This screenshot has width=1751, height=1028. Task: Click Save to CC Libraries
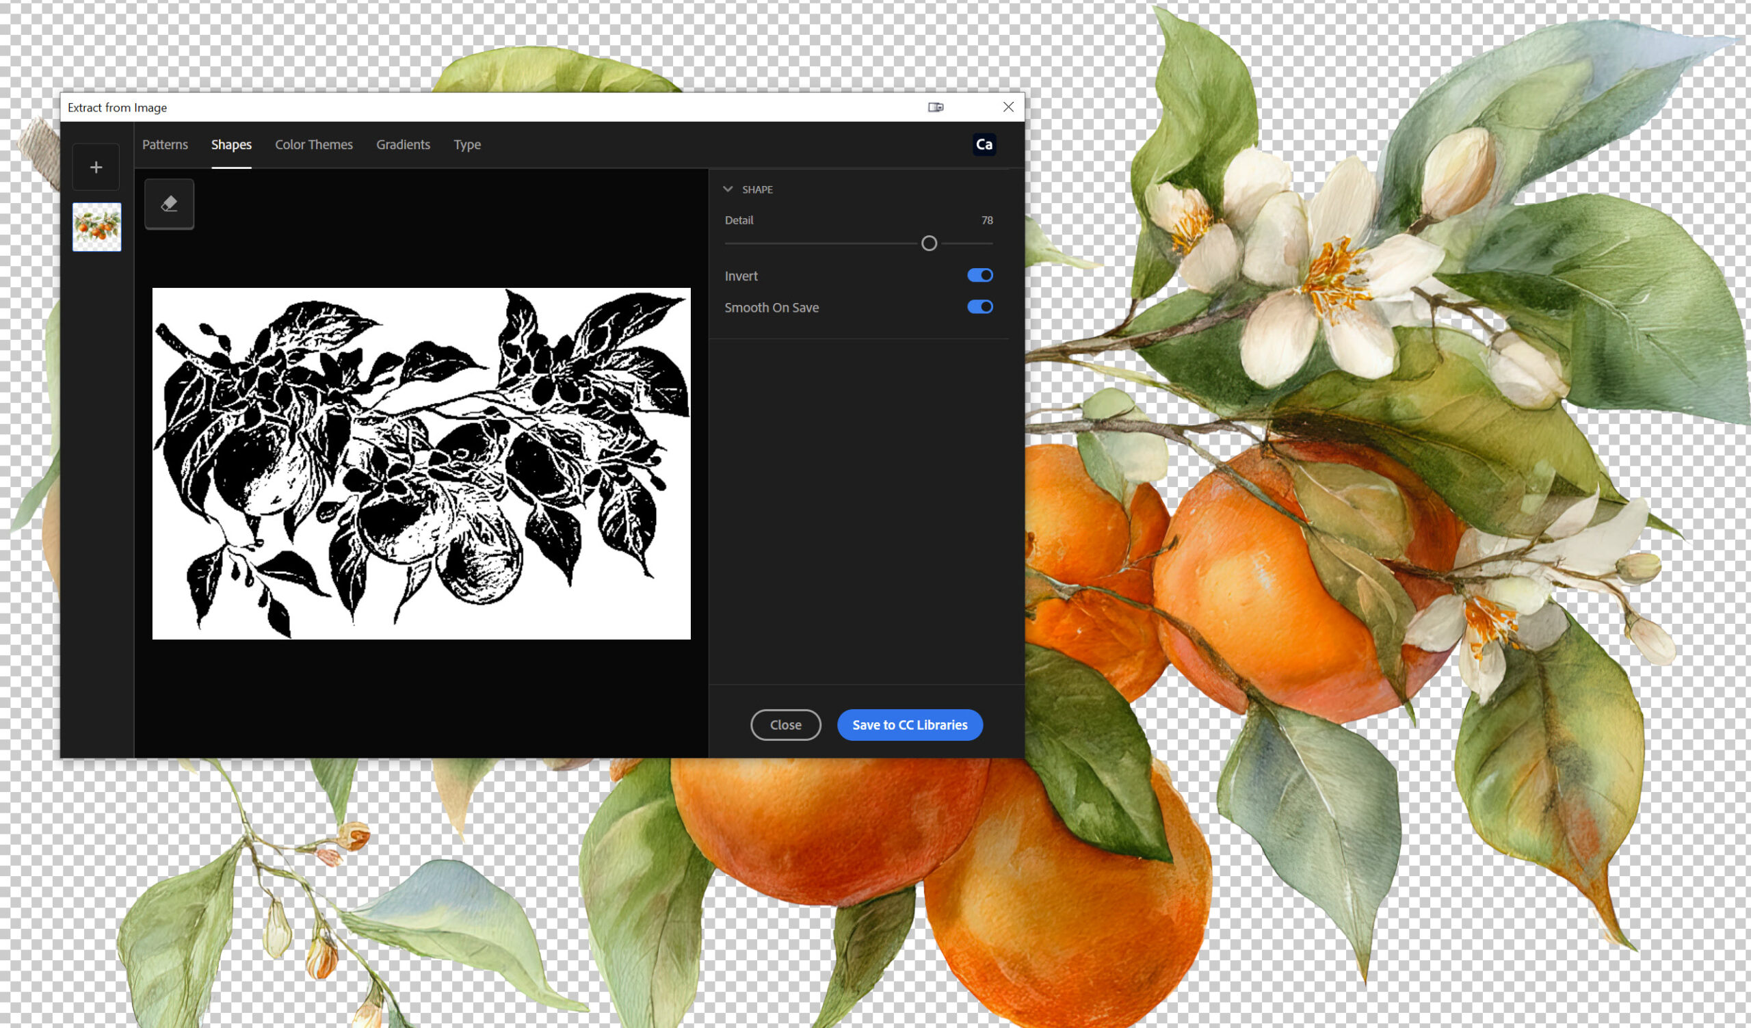(x=910, y=724)
